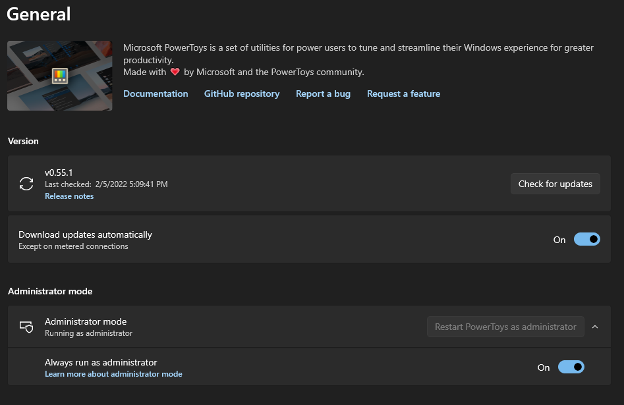Click the red heart icon
This screenshot has height=405, width=624.
coord(175,72)
